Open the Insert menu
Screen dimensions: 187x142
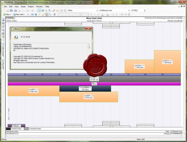[23, 7]
